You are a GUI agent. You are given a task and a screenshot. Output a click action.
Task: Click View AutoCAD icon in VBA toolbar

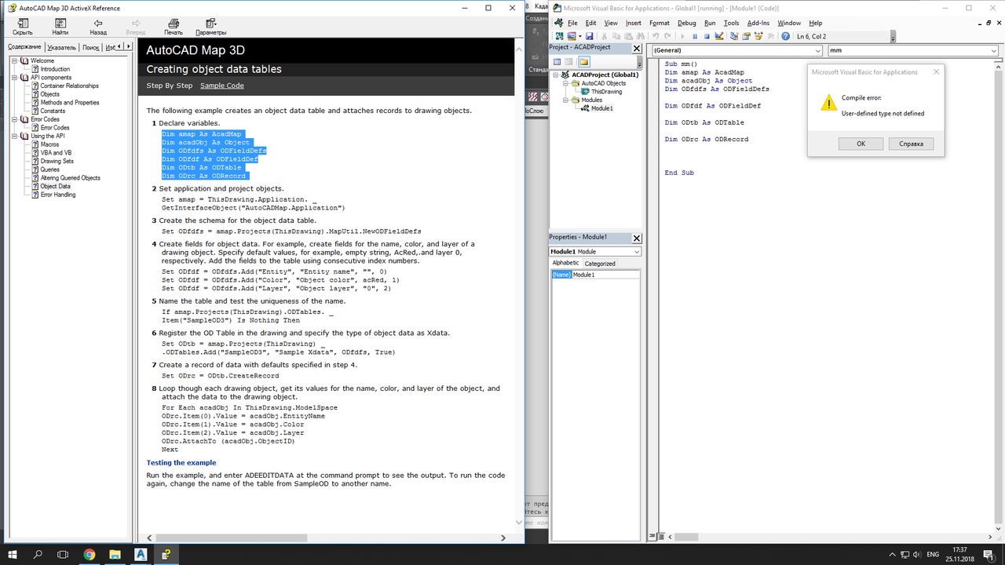[x=560, y=36]
